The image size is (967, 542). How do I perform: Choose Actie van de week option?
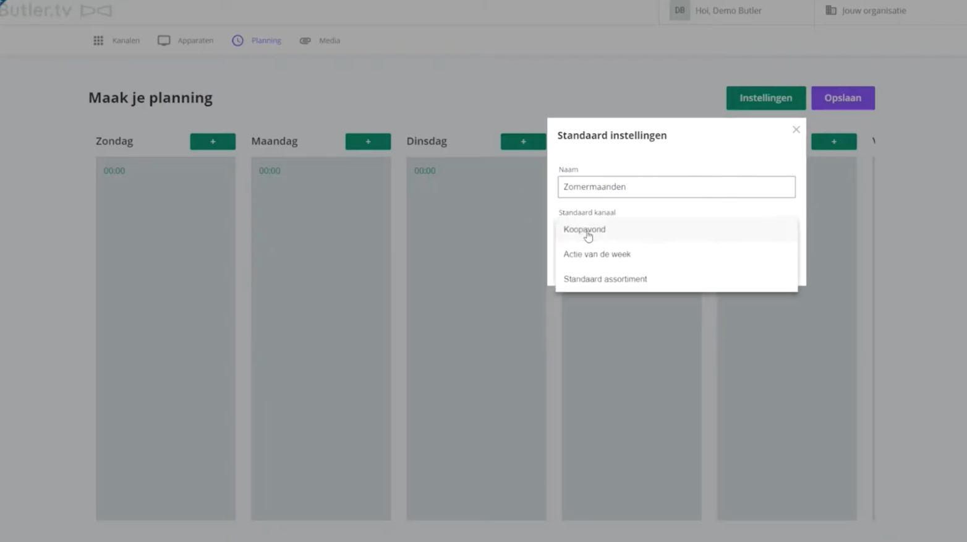597,254
